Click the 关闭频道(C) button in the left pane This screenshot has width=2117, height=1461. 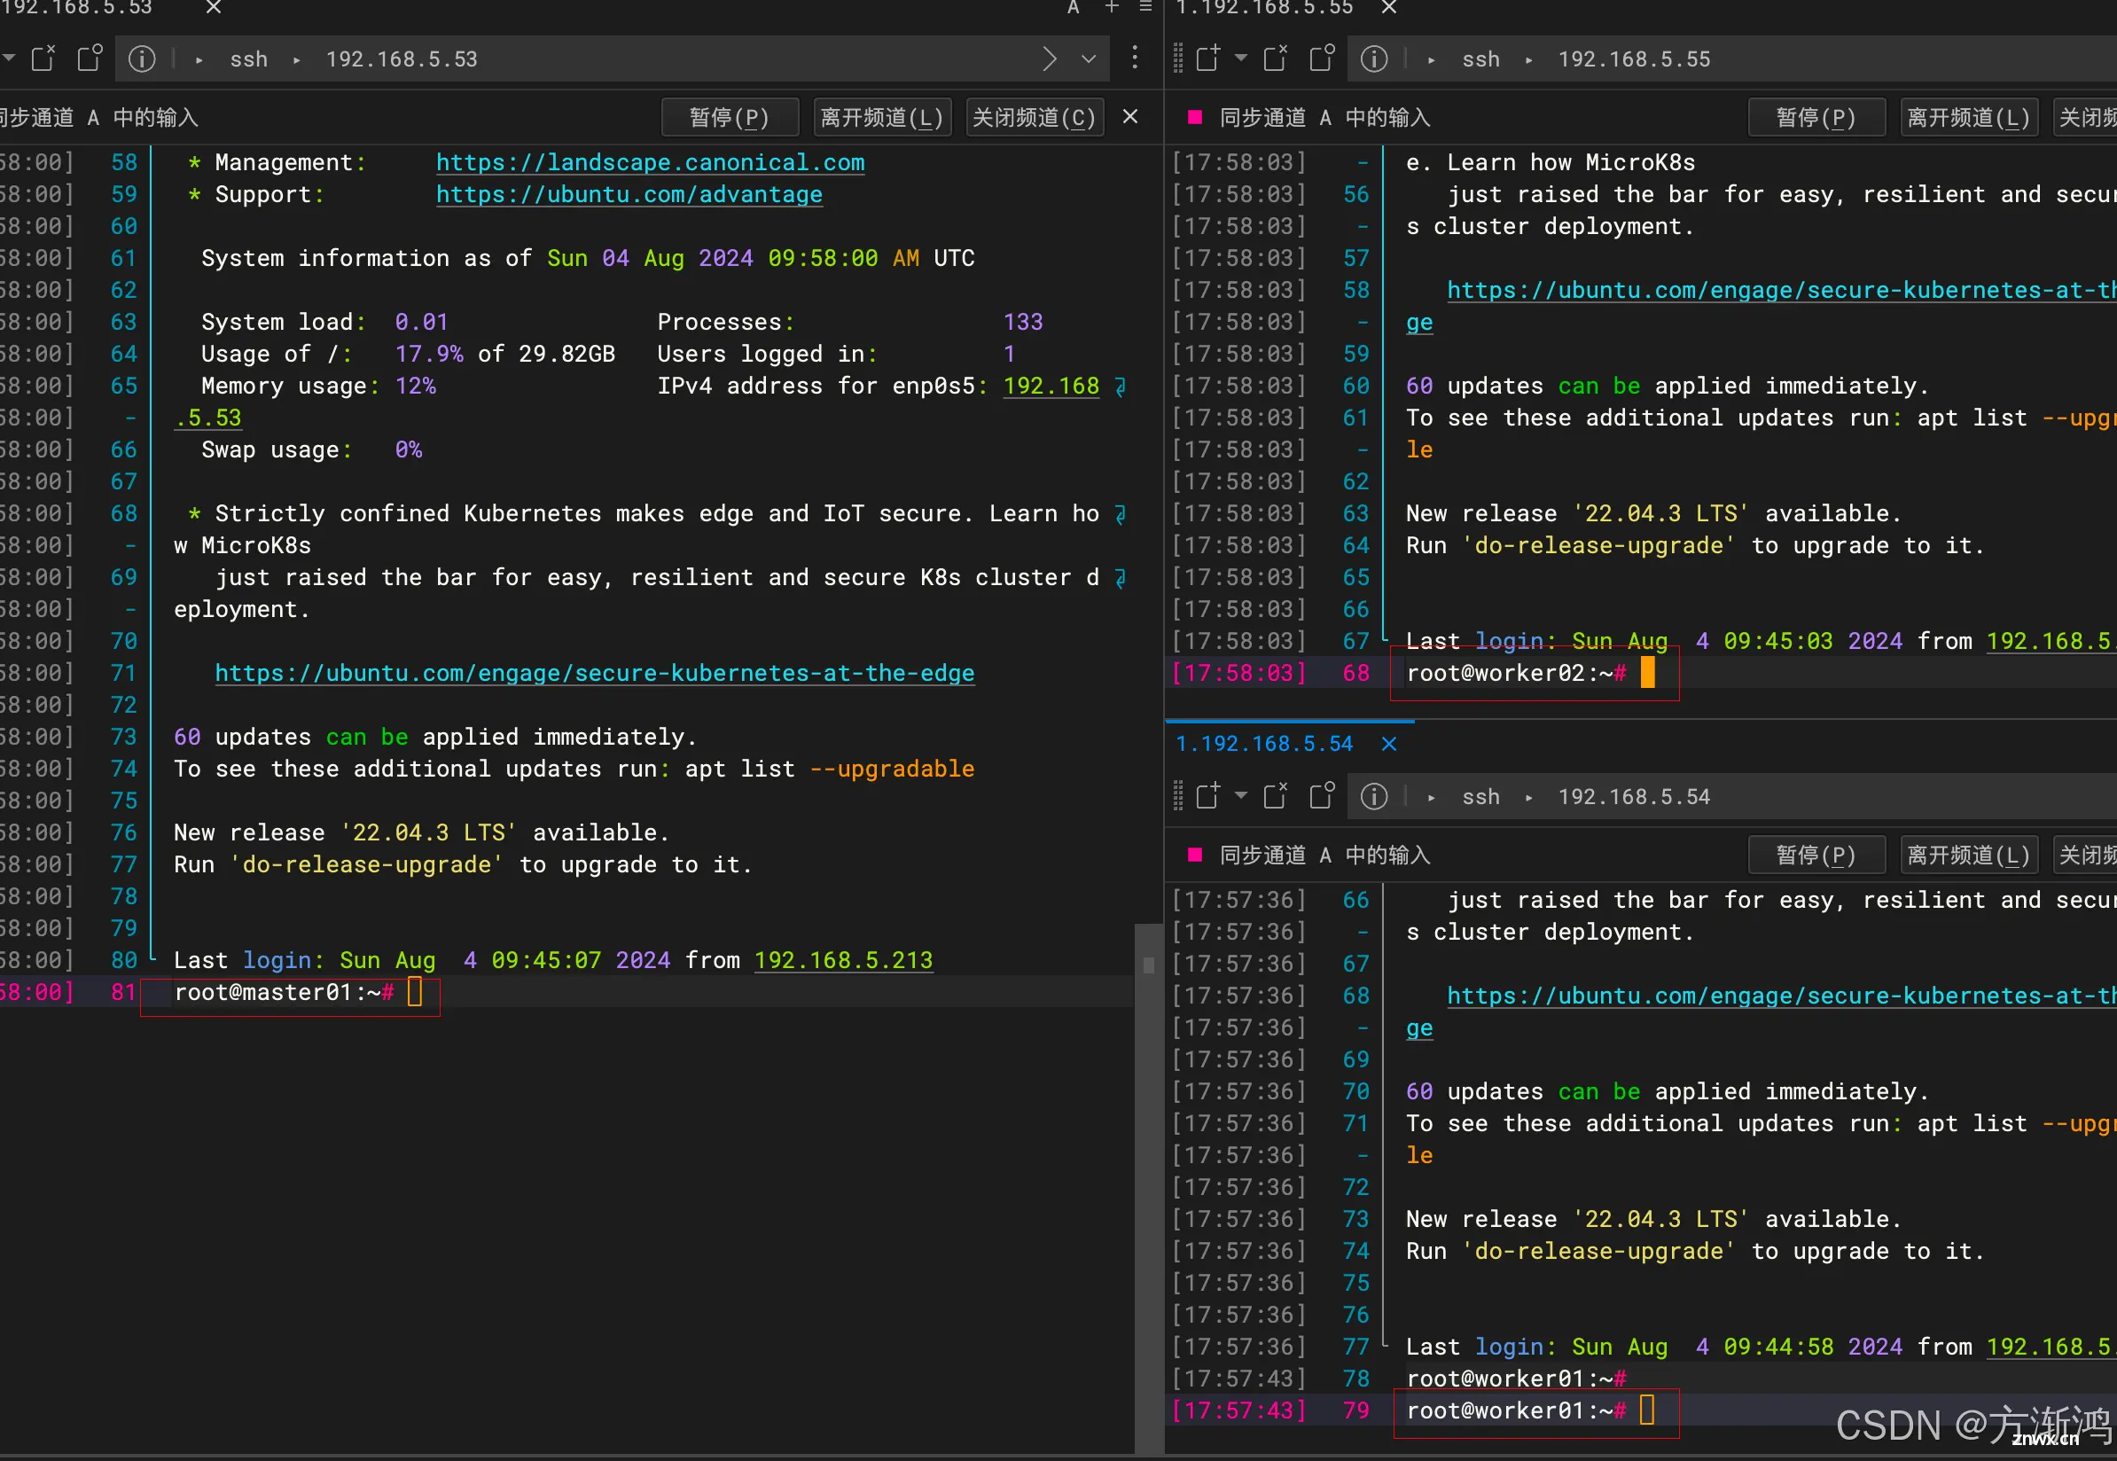1035,117
